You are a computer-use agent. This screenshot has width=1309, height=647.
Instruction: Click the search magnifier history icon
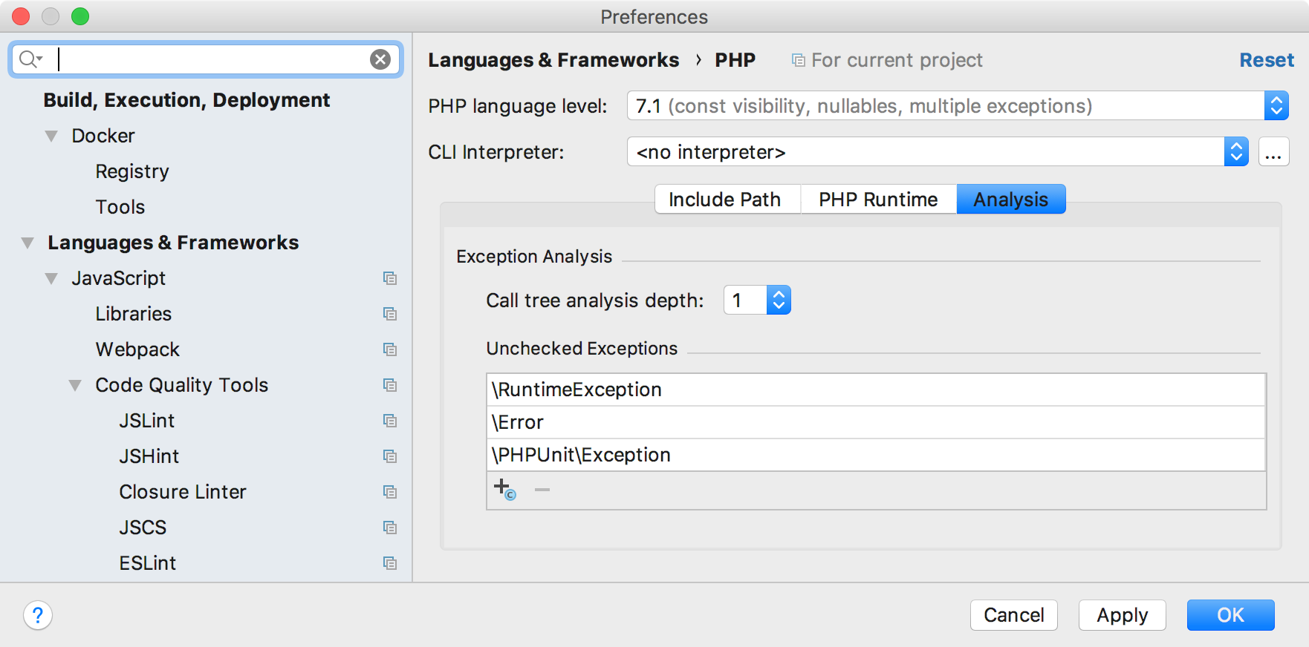[x=30, y=59]
